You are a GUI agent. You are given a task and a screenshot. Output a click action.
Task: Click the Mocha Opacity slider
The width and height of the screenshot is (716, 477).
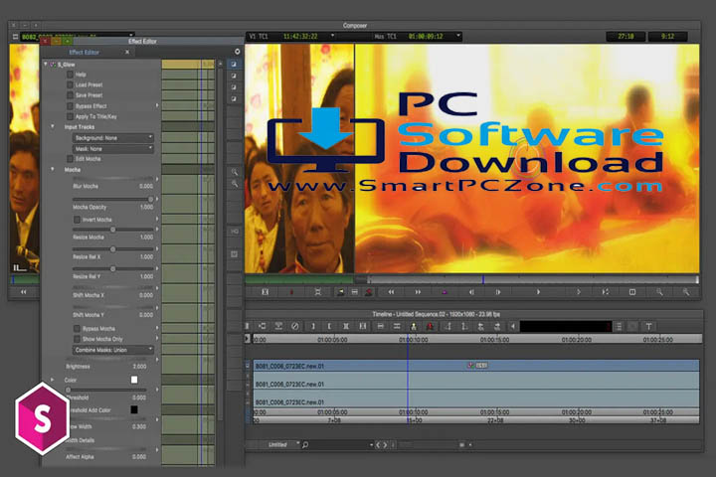click(x=112, y=200)
